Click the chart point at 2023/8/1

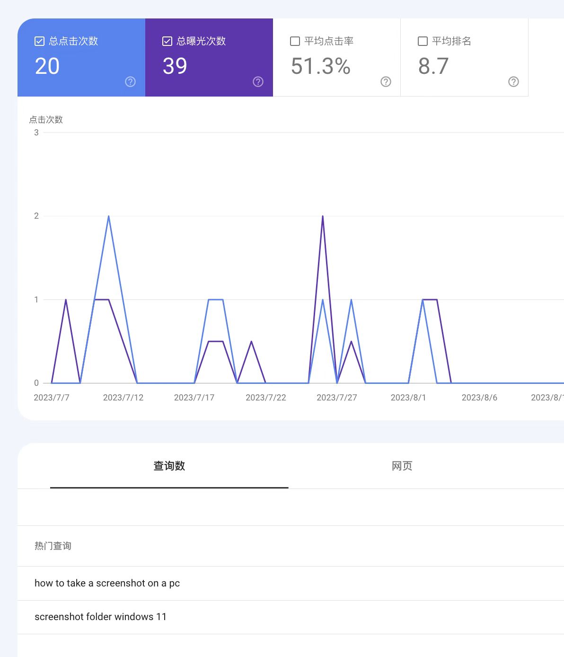[x=408, y=383]
